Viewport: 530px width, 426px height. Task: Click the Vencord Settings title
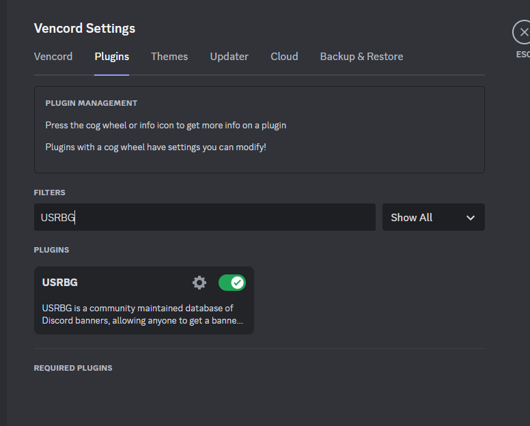(x=85, y=29)
